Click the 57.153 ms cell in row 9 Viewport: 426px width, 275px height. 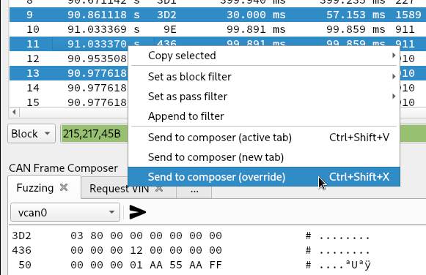(356, 15)
